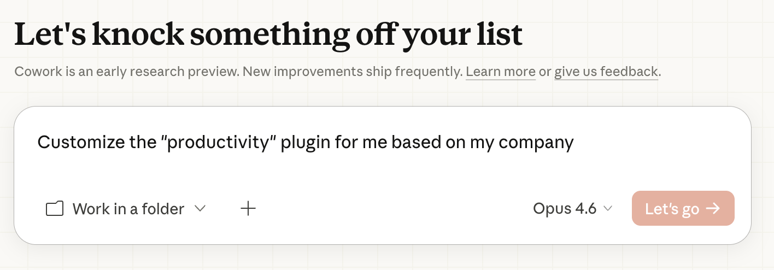This screenshot has height=270, width=774.
Task: Open the Learn more link
Action: pos(500,72)
